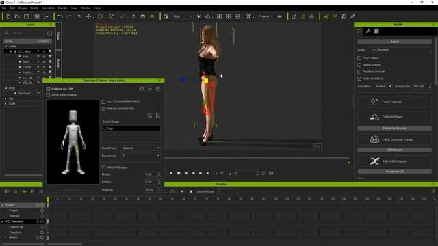Open the Bound Axis dropdown
This screenshot has height=246, width=438.
click(140, 156)
